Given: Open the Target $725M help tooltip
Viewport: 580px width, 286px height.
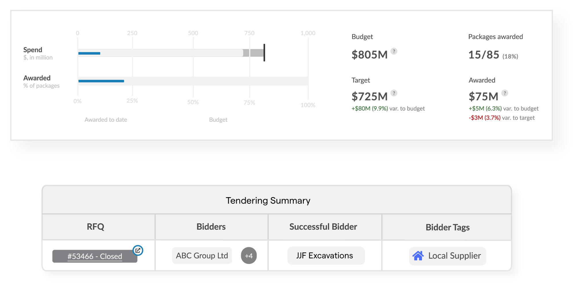Looking at the screenshot, I should [x=394, y=93].
